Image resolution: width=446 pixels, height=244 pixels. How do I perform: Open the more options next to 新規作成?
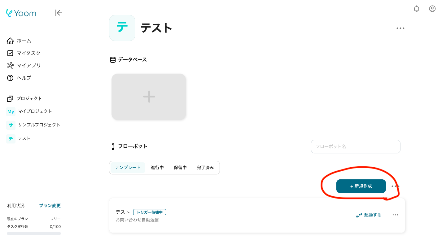[395, 186]
